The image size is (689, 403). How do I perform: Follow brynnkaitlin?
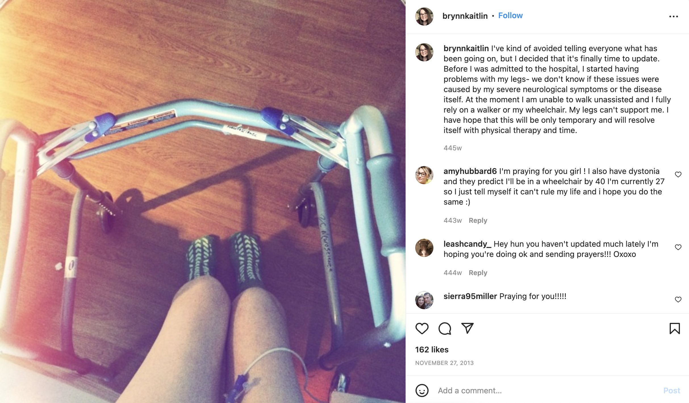[510, 16]
